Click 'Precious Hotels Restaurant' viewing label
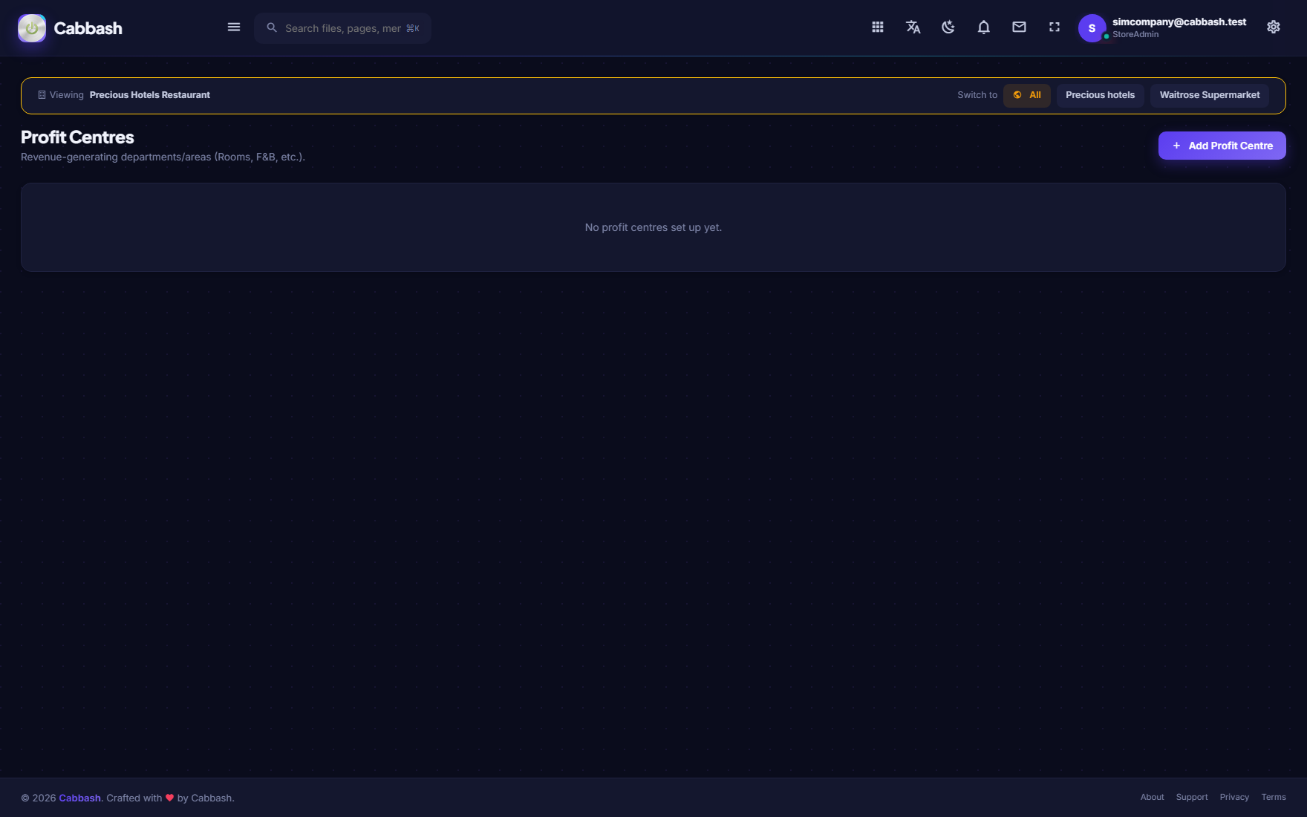 click(150, 95)
